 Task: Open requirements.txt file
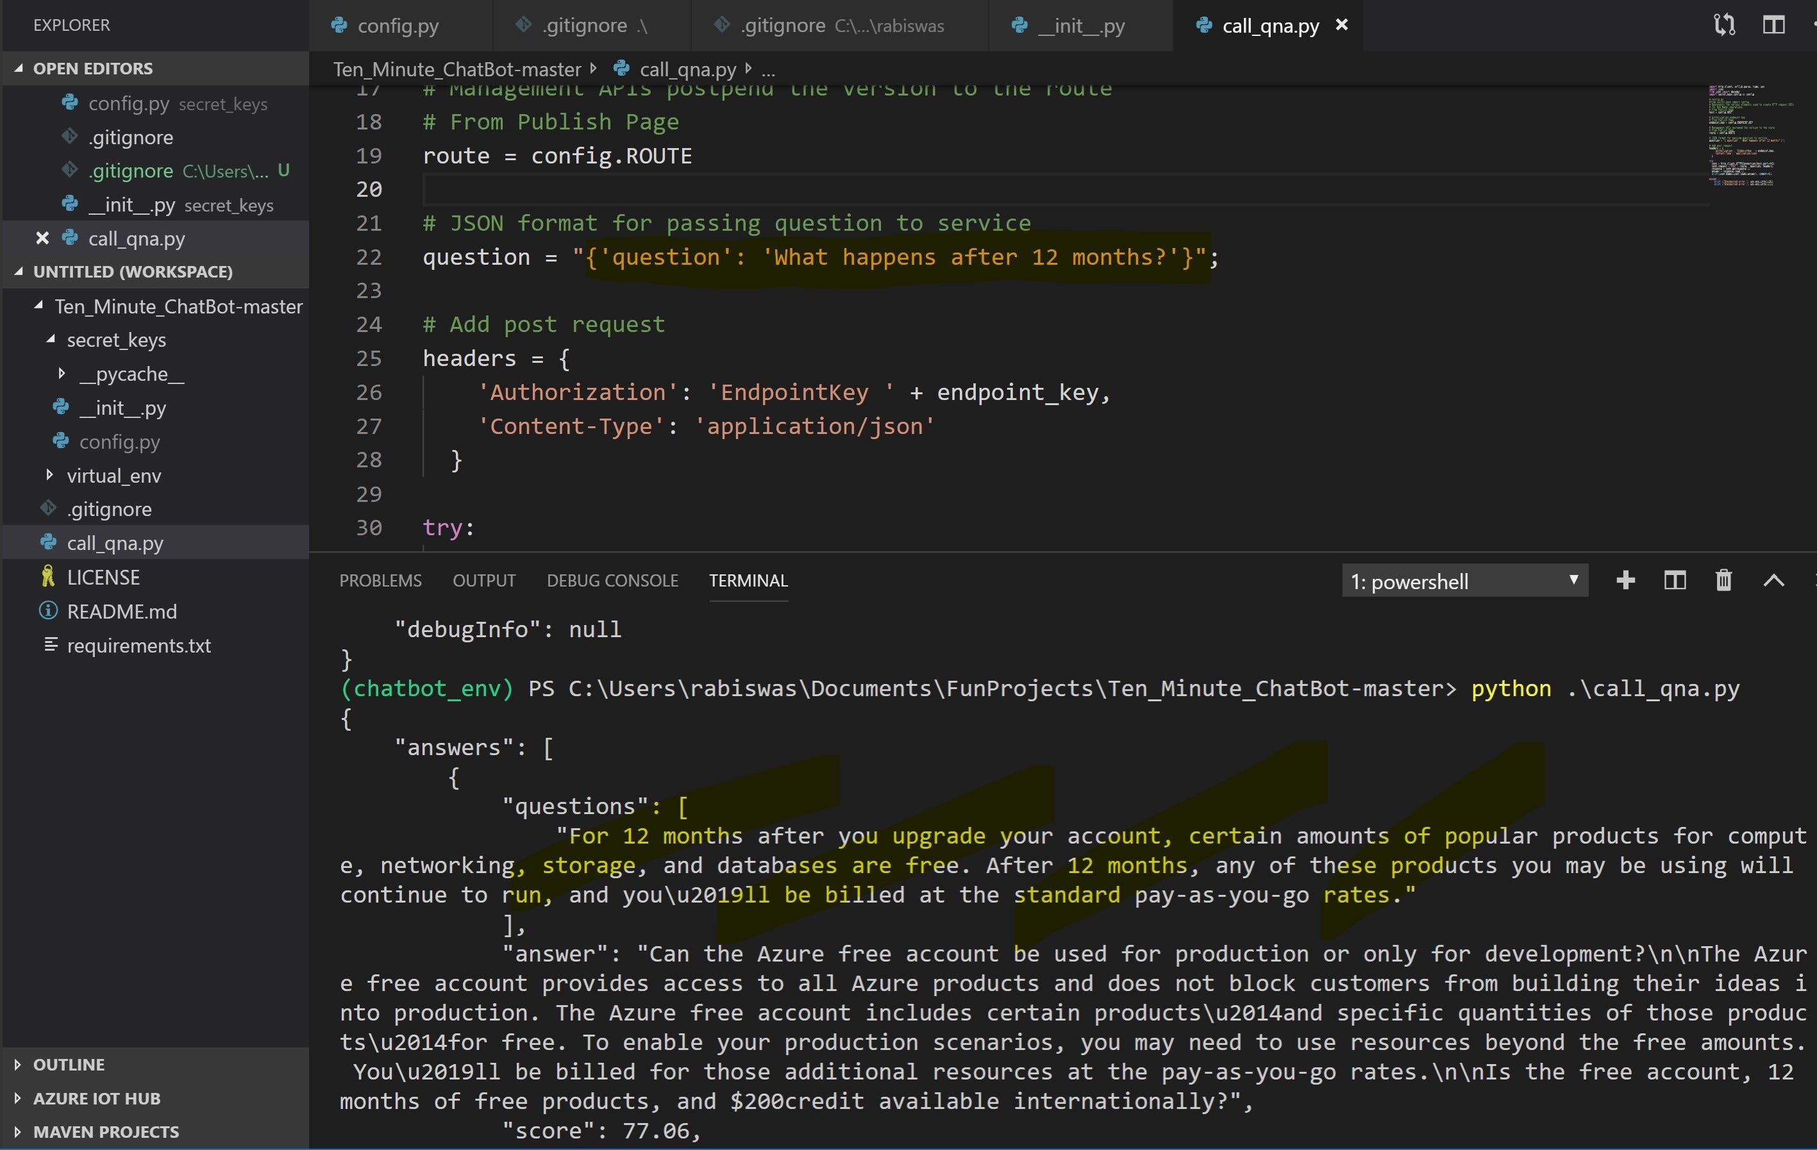point(155,645)
